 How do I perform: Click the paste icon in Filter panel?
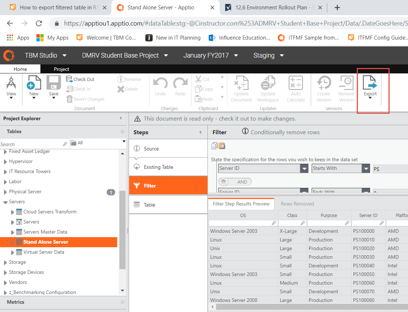[x=222, y=146]
